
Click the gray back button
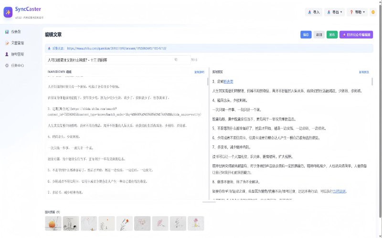pos(319,35)
